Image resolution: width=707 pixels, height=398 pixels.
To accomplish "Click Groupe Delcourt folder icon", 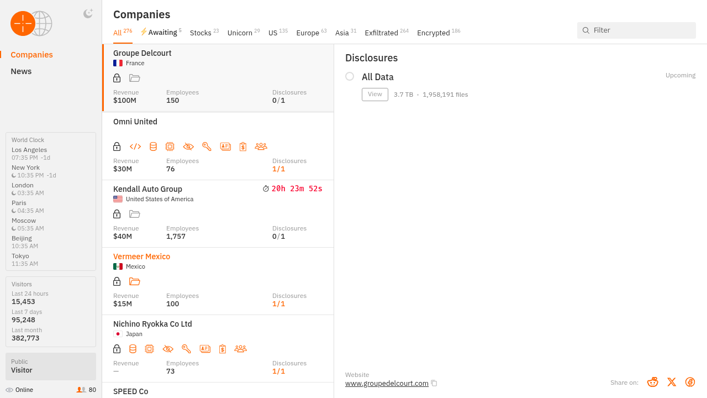I will tap(135, 78).
